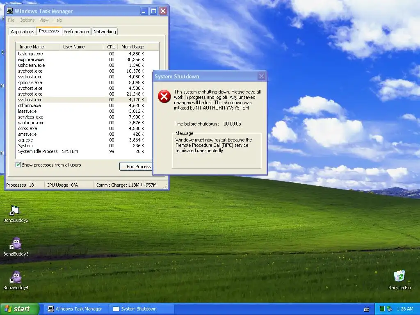Select the taskmgr.exe process row
This screenshot has height=315, width=420.
81,54
